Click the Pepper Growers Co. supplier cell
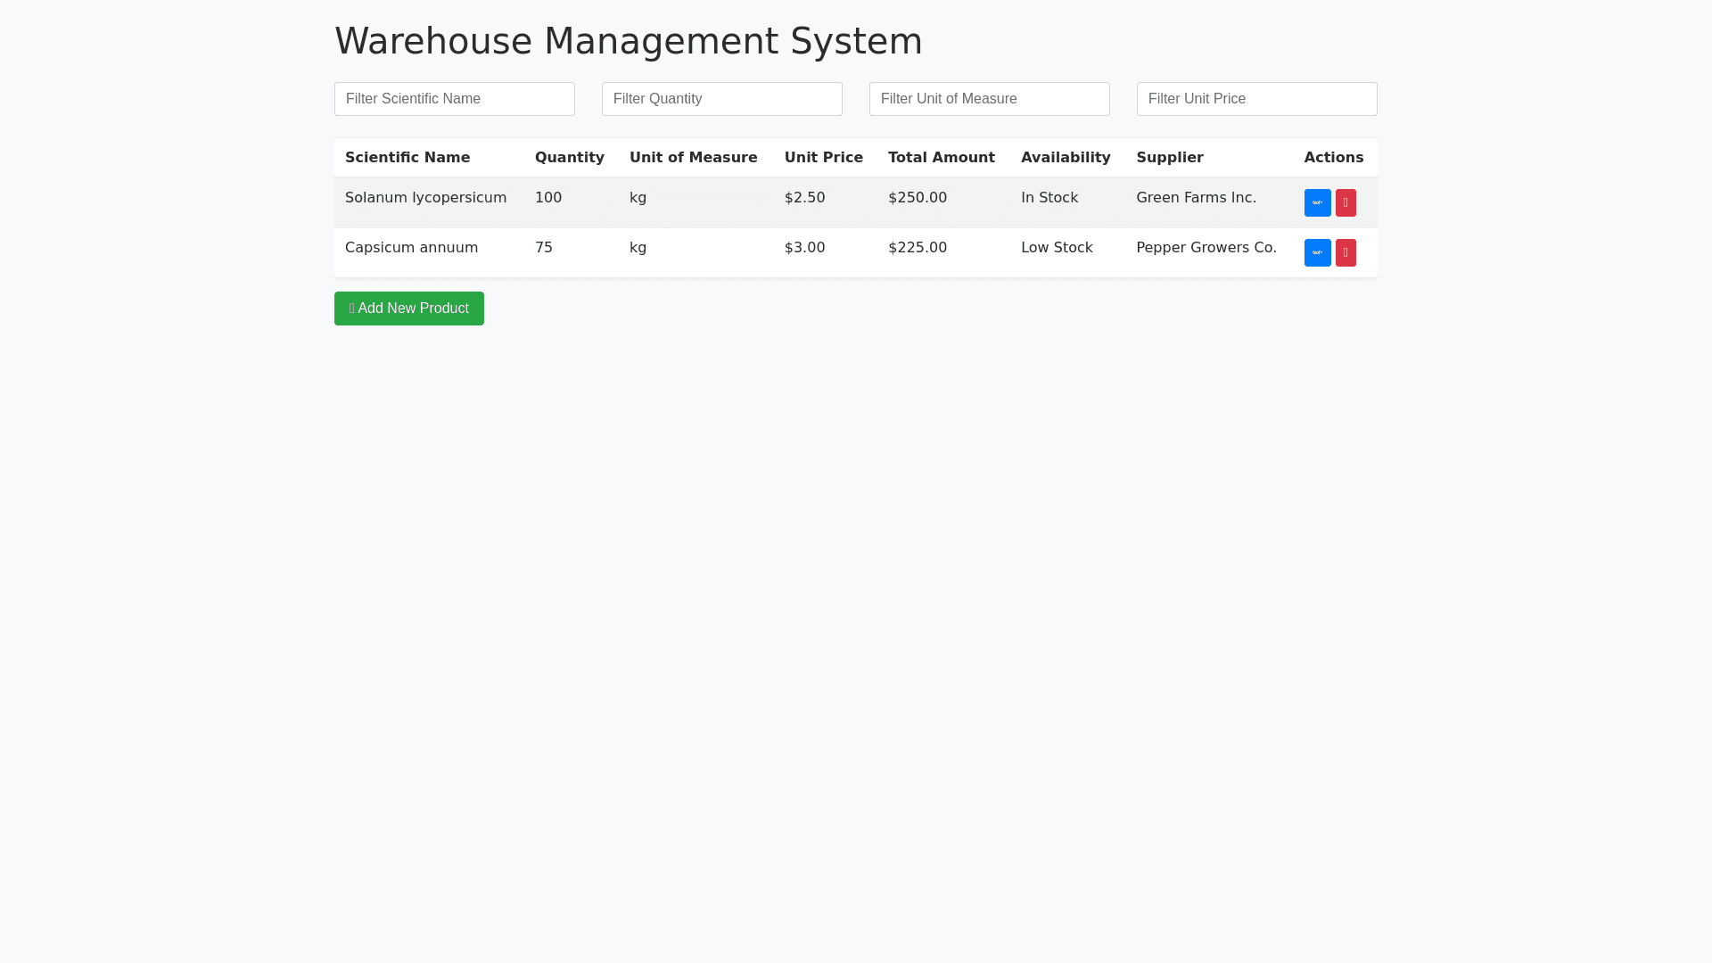The height and width of the screenshot is (963, 1712). [1206, 248]
